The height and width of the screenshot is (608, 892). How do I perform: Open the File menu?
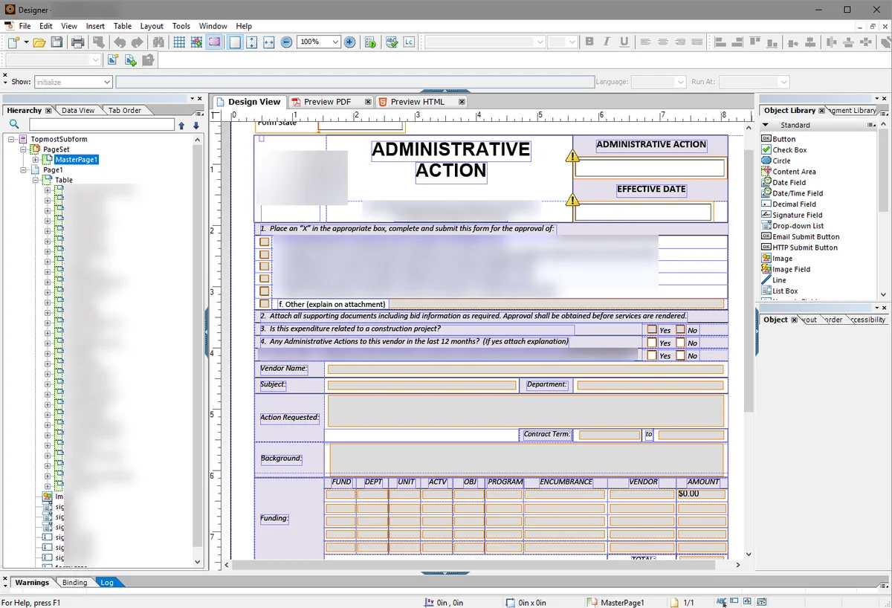[x=25, y=26]
